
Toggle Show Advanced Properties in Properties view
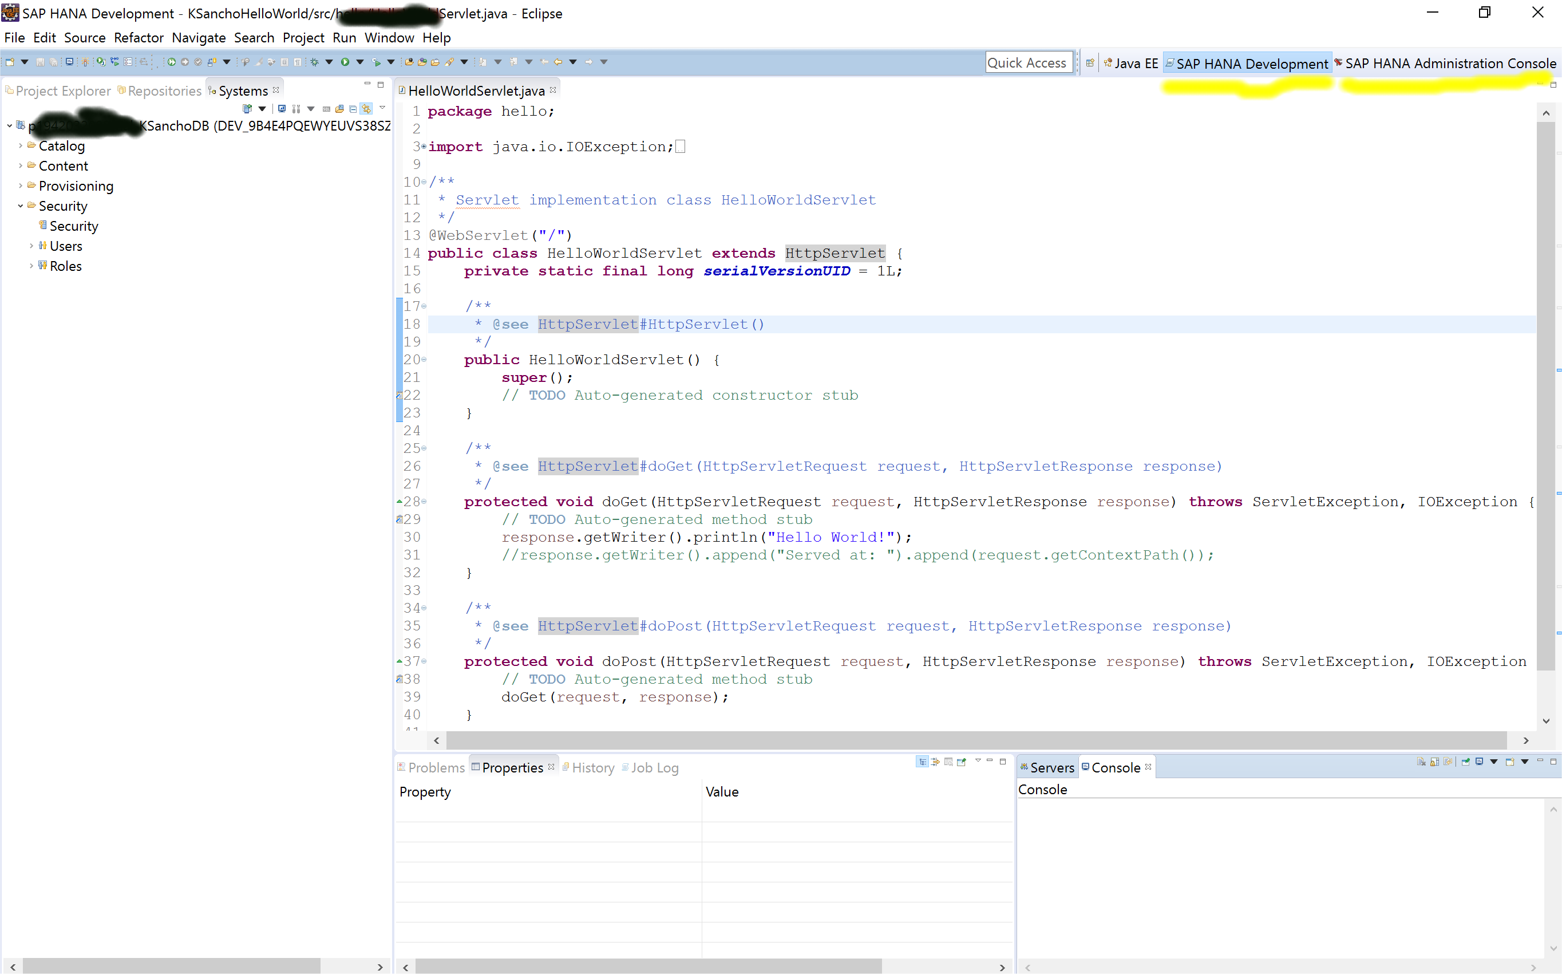click(935, 762)
